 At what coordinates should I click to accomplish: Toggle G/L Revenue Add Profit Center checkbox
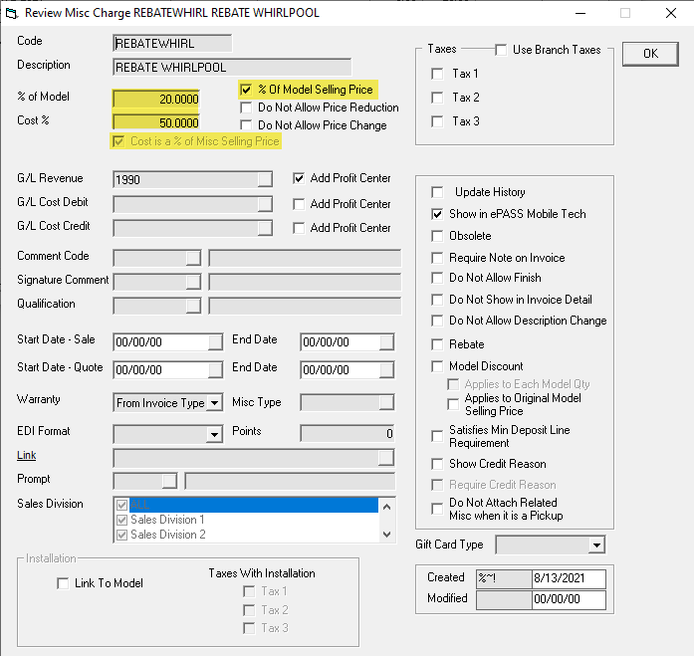pos(299,178)
